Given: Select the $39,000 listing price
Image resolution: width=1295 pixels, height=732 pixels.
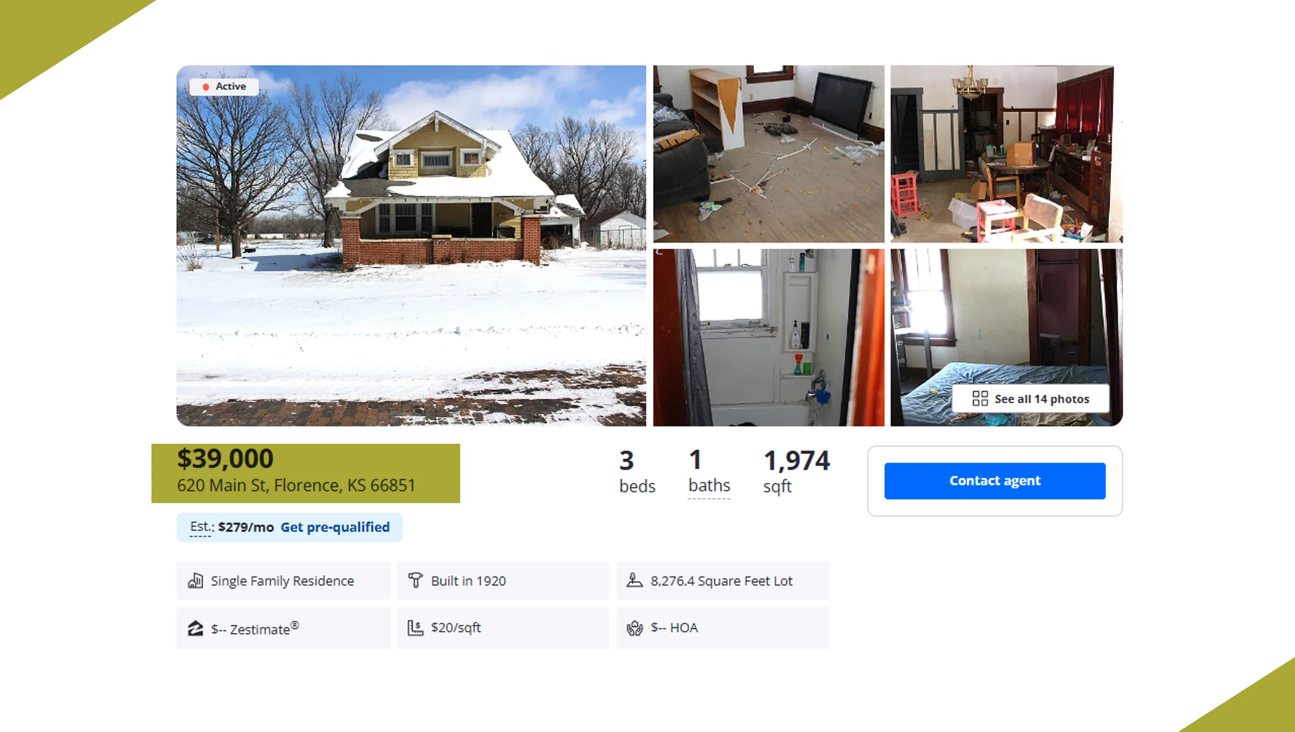Looking at the screenshot, I should (225, 459).
